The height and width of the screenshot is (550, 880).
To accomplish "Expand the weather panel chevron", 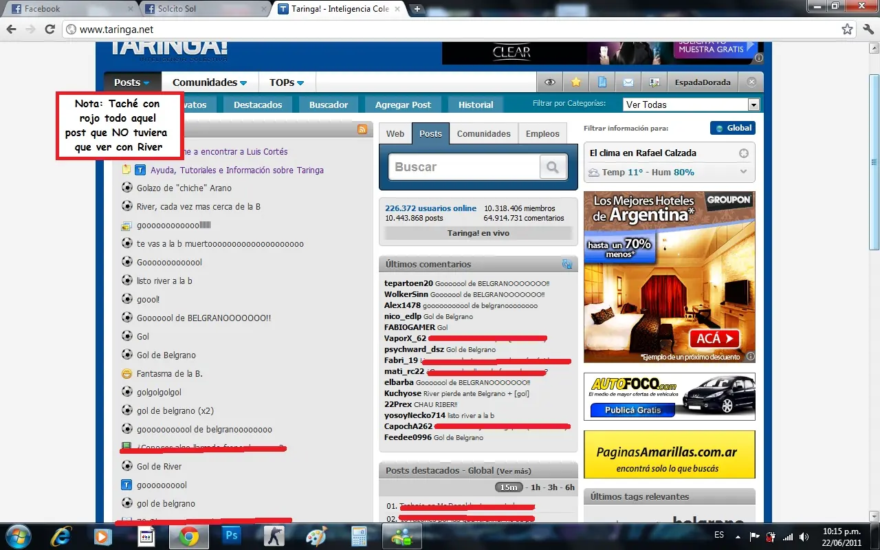I will (x=743, y=172).
